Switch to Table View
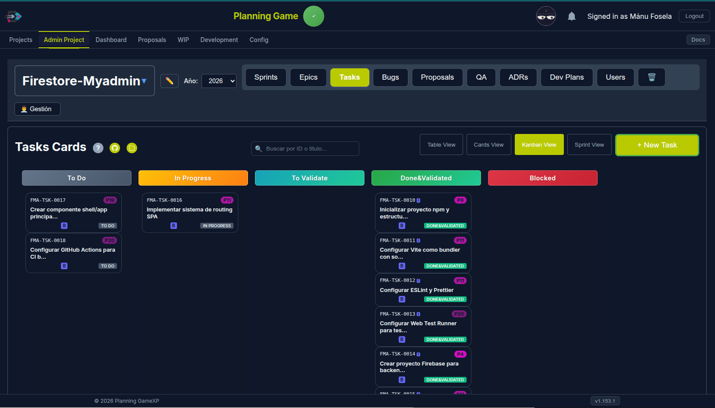Viewport: 715px width, 408px height. [441, 144]
